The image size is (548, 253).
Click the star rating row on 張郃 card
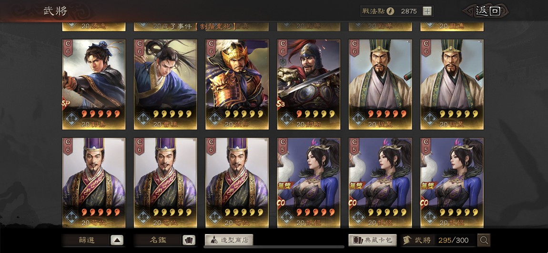[x=244, y=114]
